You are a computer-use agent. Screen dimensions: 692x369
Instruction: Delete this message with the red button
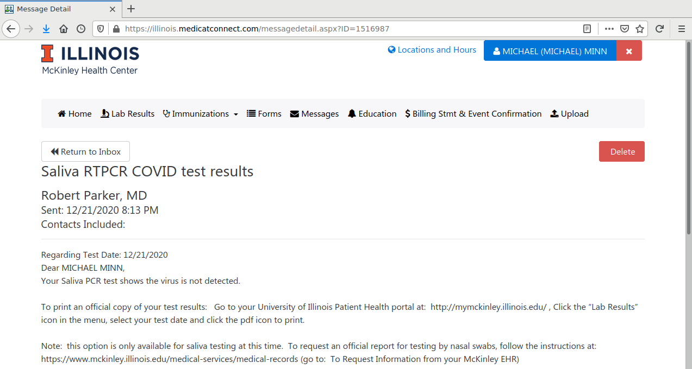[622, 152]
